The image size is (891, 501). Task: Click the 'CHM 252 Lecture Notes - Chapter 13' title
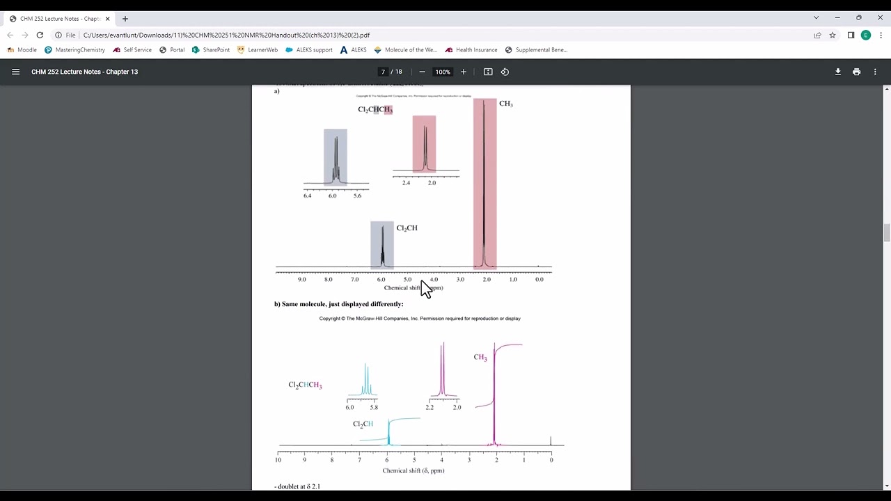(84, 72)
